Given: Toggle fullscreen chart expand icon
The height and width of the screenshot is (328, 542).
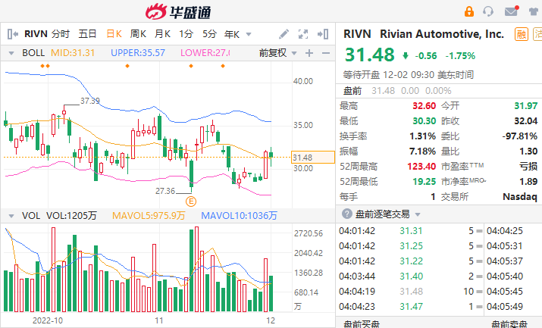Looking at the screenshot, I should (x=302, y=34).
